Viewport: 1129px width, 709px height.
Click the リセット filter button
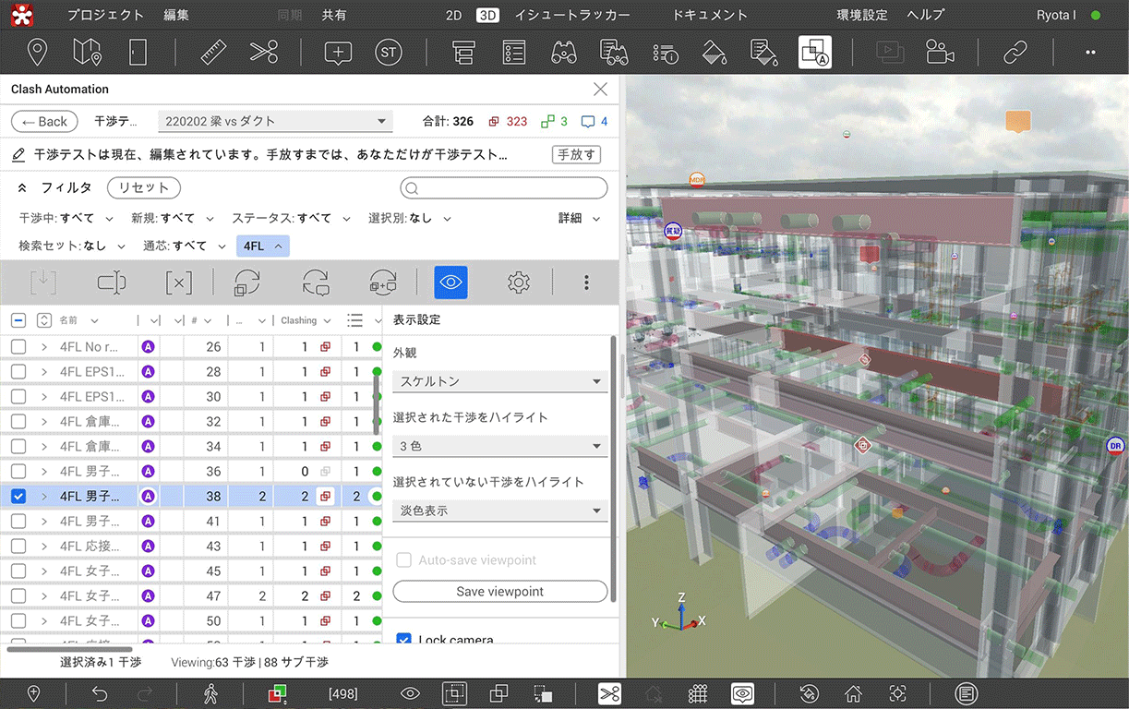coord(143,187)
